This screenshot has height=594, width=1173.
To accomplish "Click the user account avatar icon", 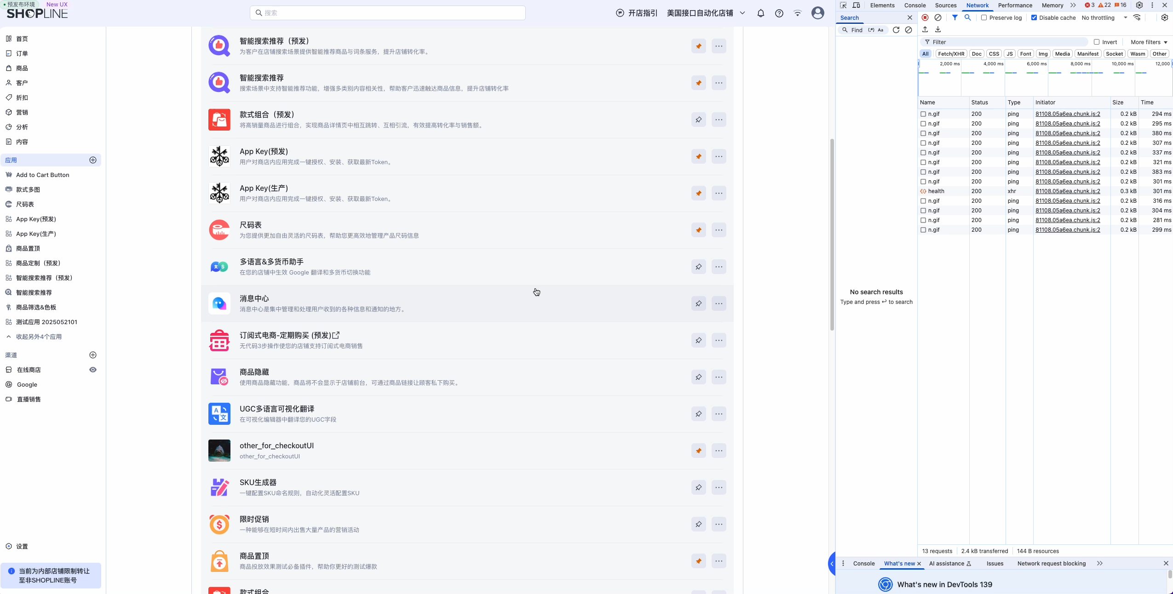I will pos(817,13).
